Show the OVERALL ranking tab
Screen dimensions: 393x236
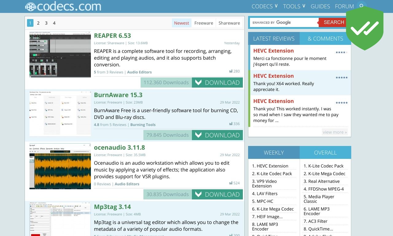click(325, 153)
